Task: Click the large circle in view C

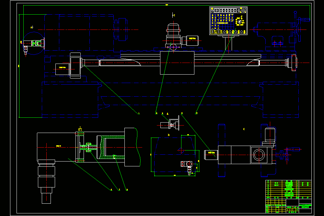Action: point(259,155)
